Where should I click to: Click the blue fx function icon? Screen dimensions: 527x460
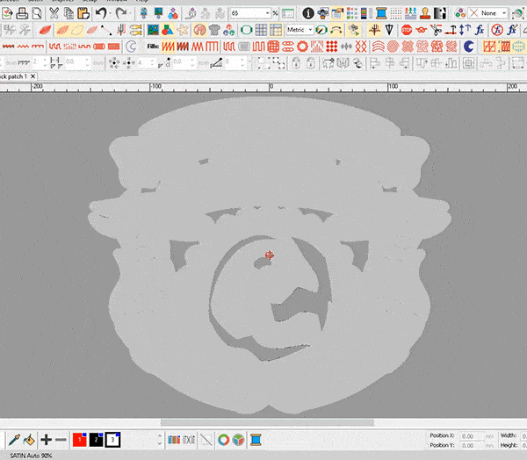click(480, 30)
